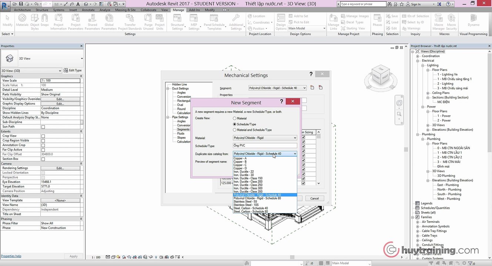The height and width of the screenshot is (266, 492).
Task: Open Global Parameters tool
Action: pos(109,21)
